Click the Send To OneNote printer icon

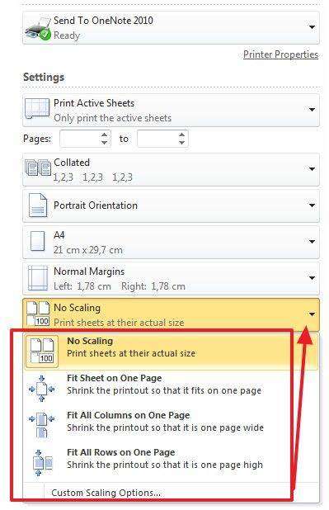pyautogui.click(x=38, y=29)
